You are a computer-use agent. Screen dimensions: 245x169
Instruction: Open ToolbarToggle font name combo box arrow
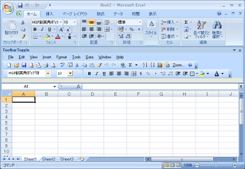pyautogui.click(x=48, y=73)
